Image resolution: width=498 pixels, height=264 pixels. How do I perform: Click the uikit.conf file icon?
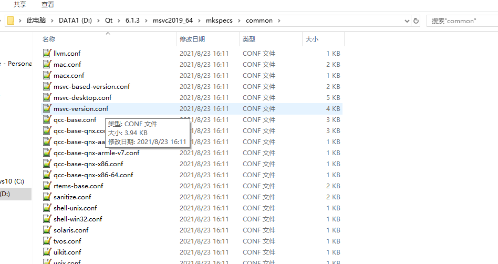(x=47, y=252)
